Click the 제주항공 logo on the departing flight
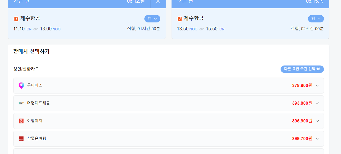 pos(16,19)
